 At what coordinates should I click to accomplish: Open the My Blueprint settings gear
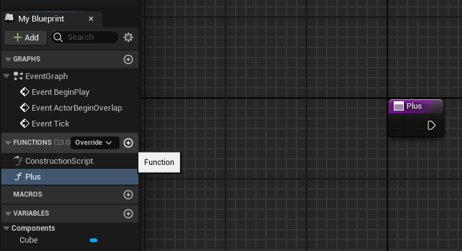(x=128, y=37)
